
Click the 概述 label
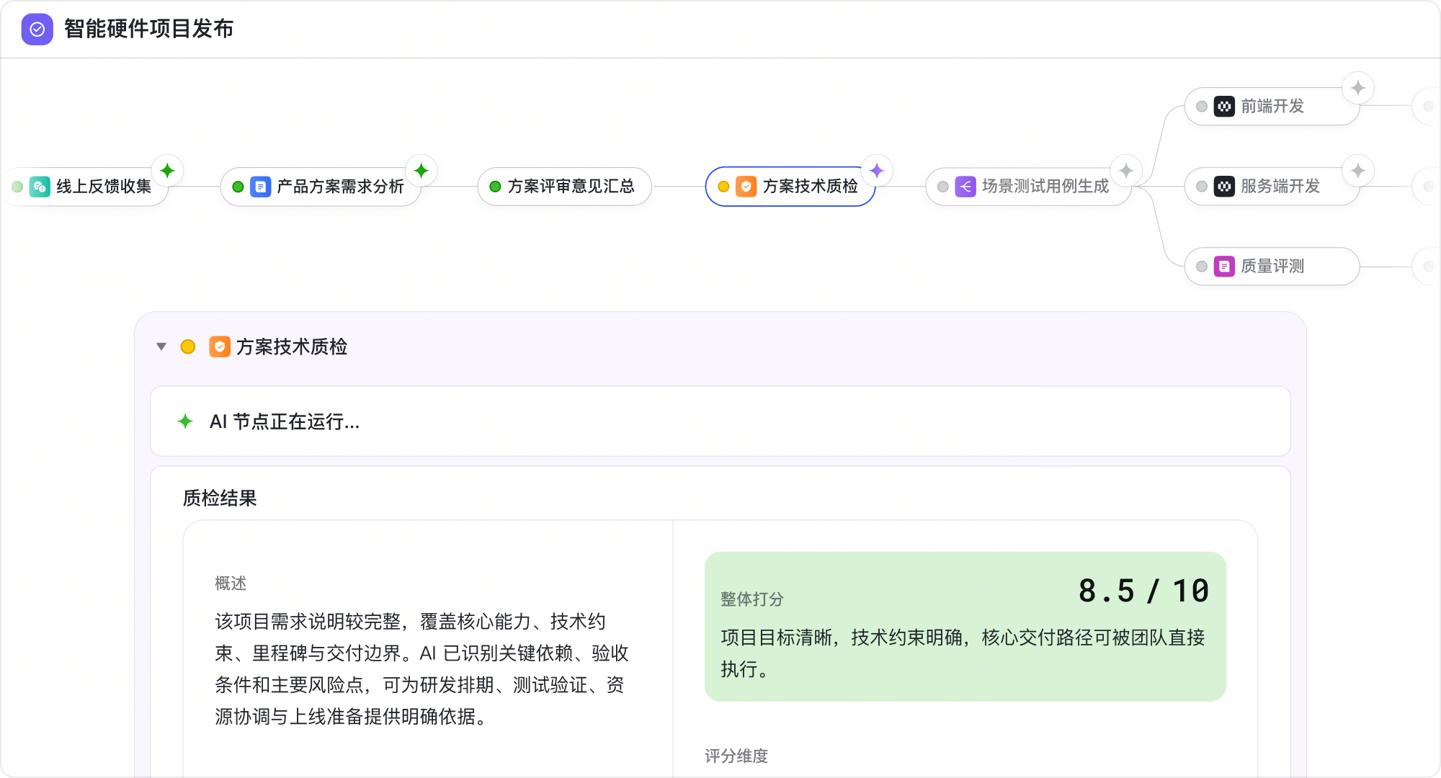[231, 583]
